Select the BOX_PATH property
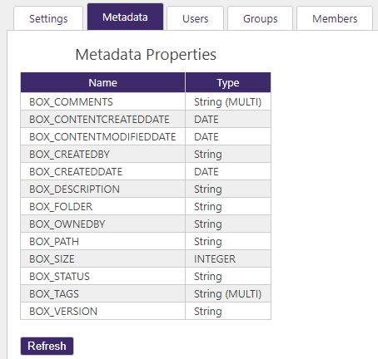The image size is (378, 359). pos(54,242)
